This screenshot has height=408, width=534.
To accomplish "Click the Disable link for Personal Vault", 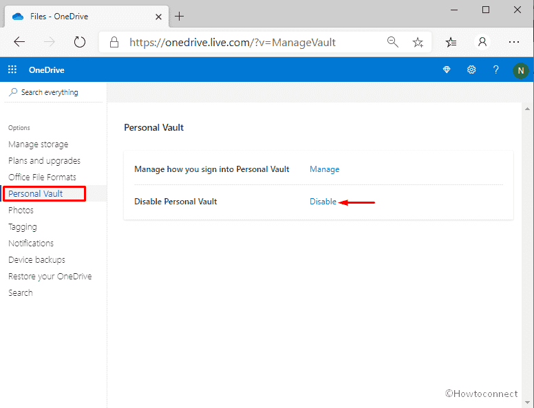I will pos(323,202).
